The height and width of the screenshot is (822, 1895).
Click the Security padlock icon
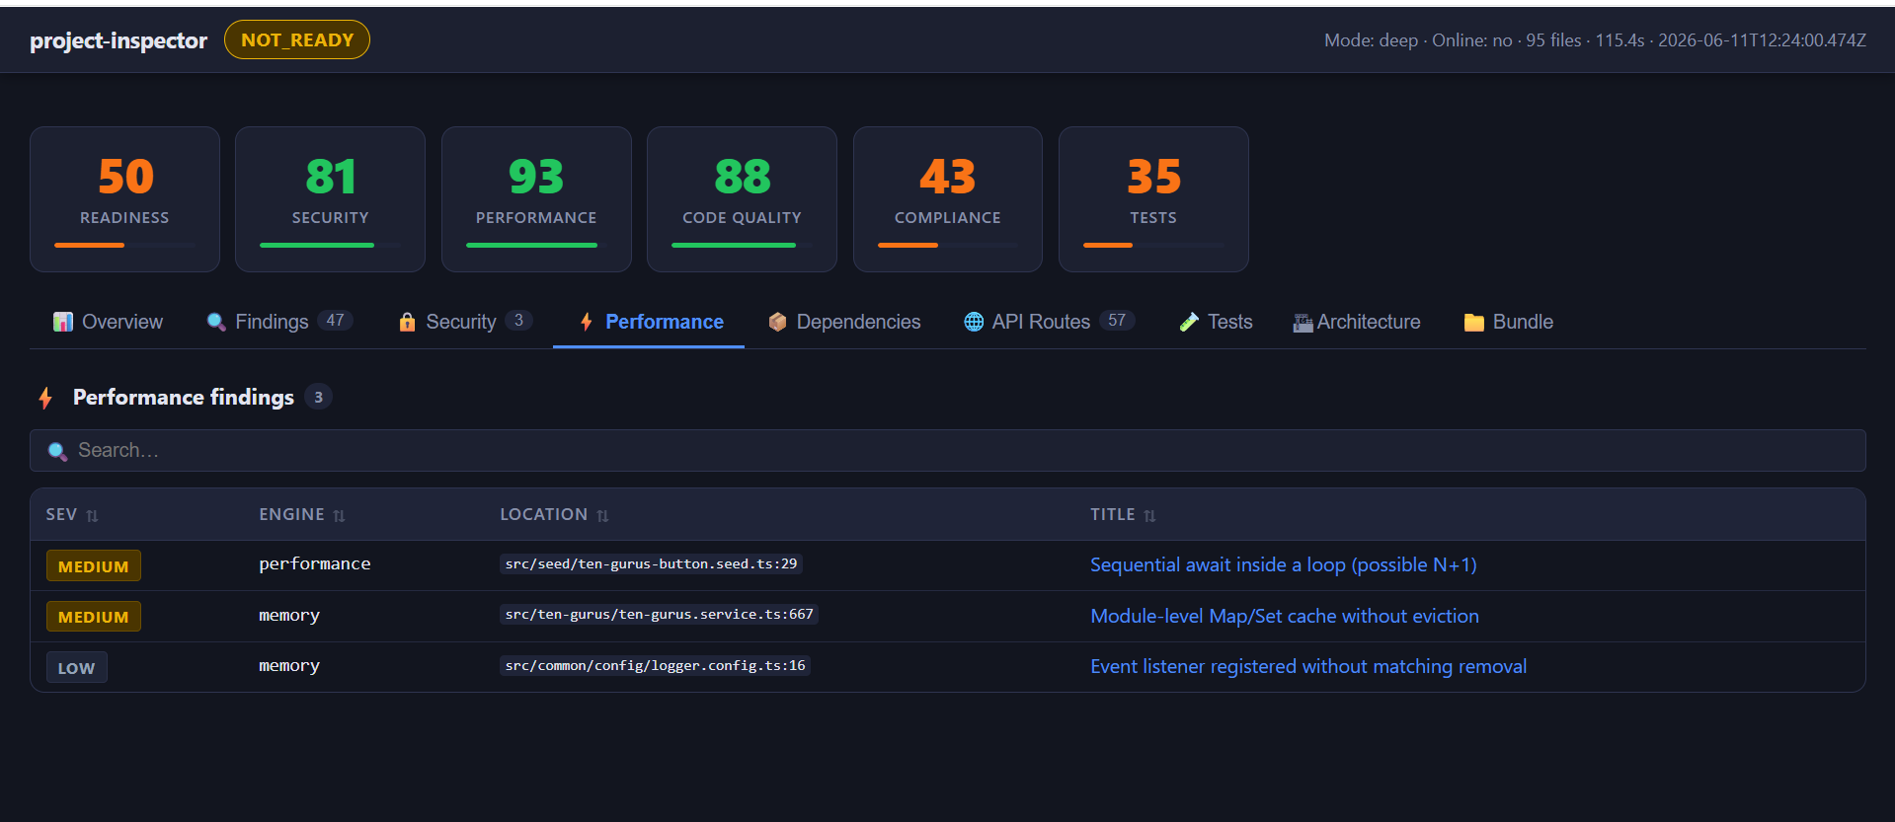[407, 322]
